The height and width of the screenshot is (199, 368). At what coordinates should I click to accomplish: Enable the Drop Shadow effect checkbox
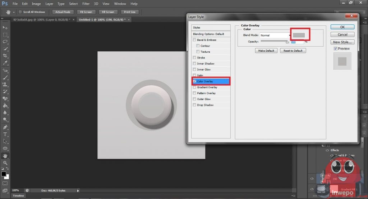[195, 105]
